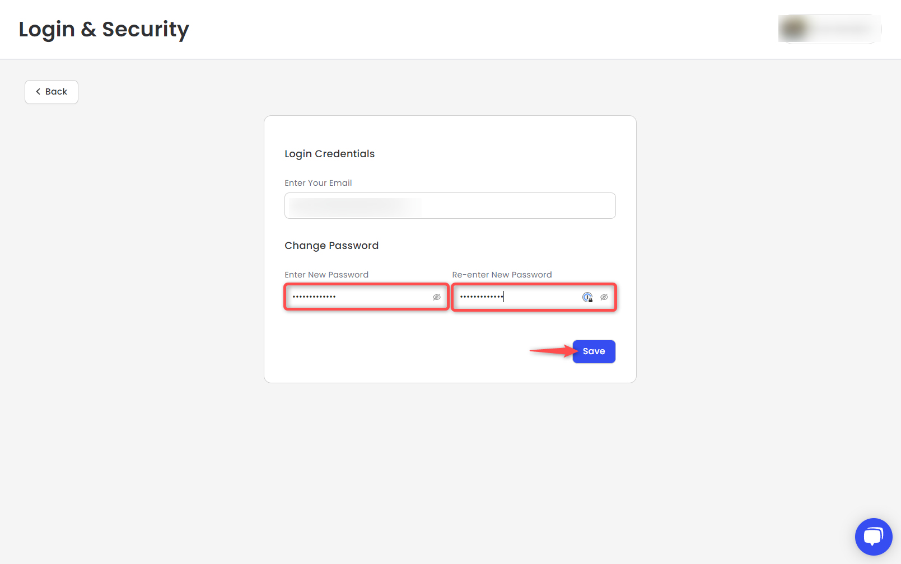Click the Change Password section heading
The width and height of the screenshot is (901, 564).
[x=332, y=246]
